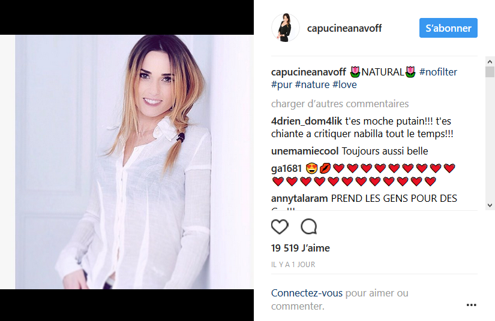Open the #nofilter hashtag
495x321 pixels.
(438, 72)
